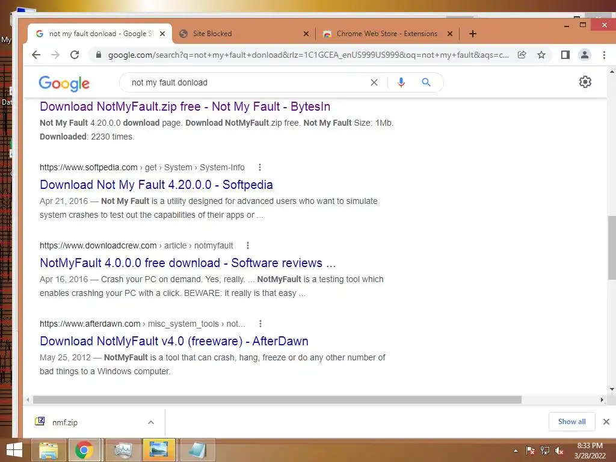The width and height of the screenshot is (616, 462).
Task: Click the scroll left arrow
Action: (x=28, y=399)
